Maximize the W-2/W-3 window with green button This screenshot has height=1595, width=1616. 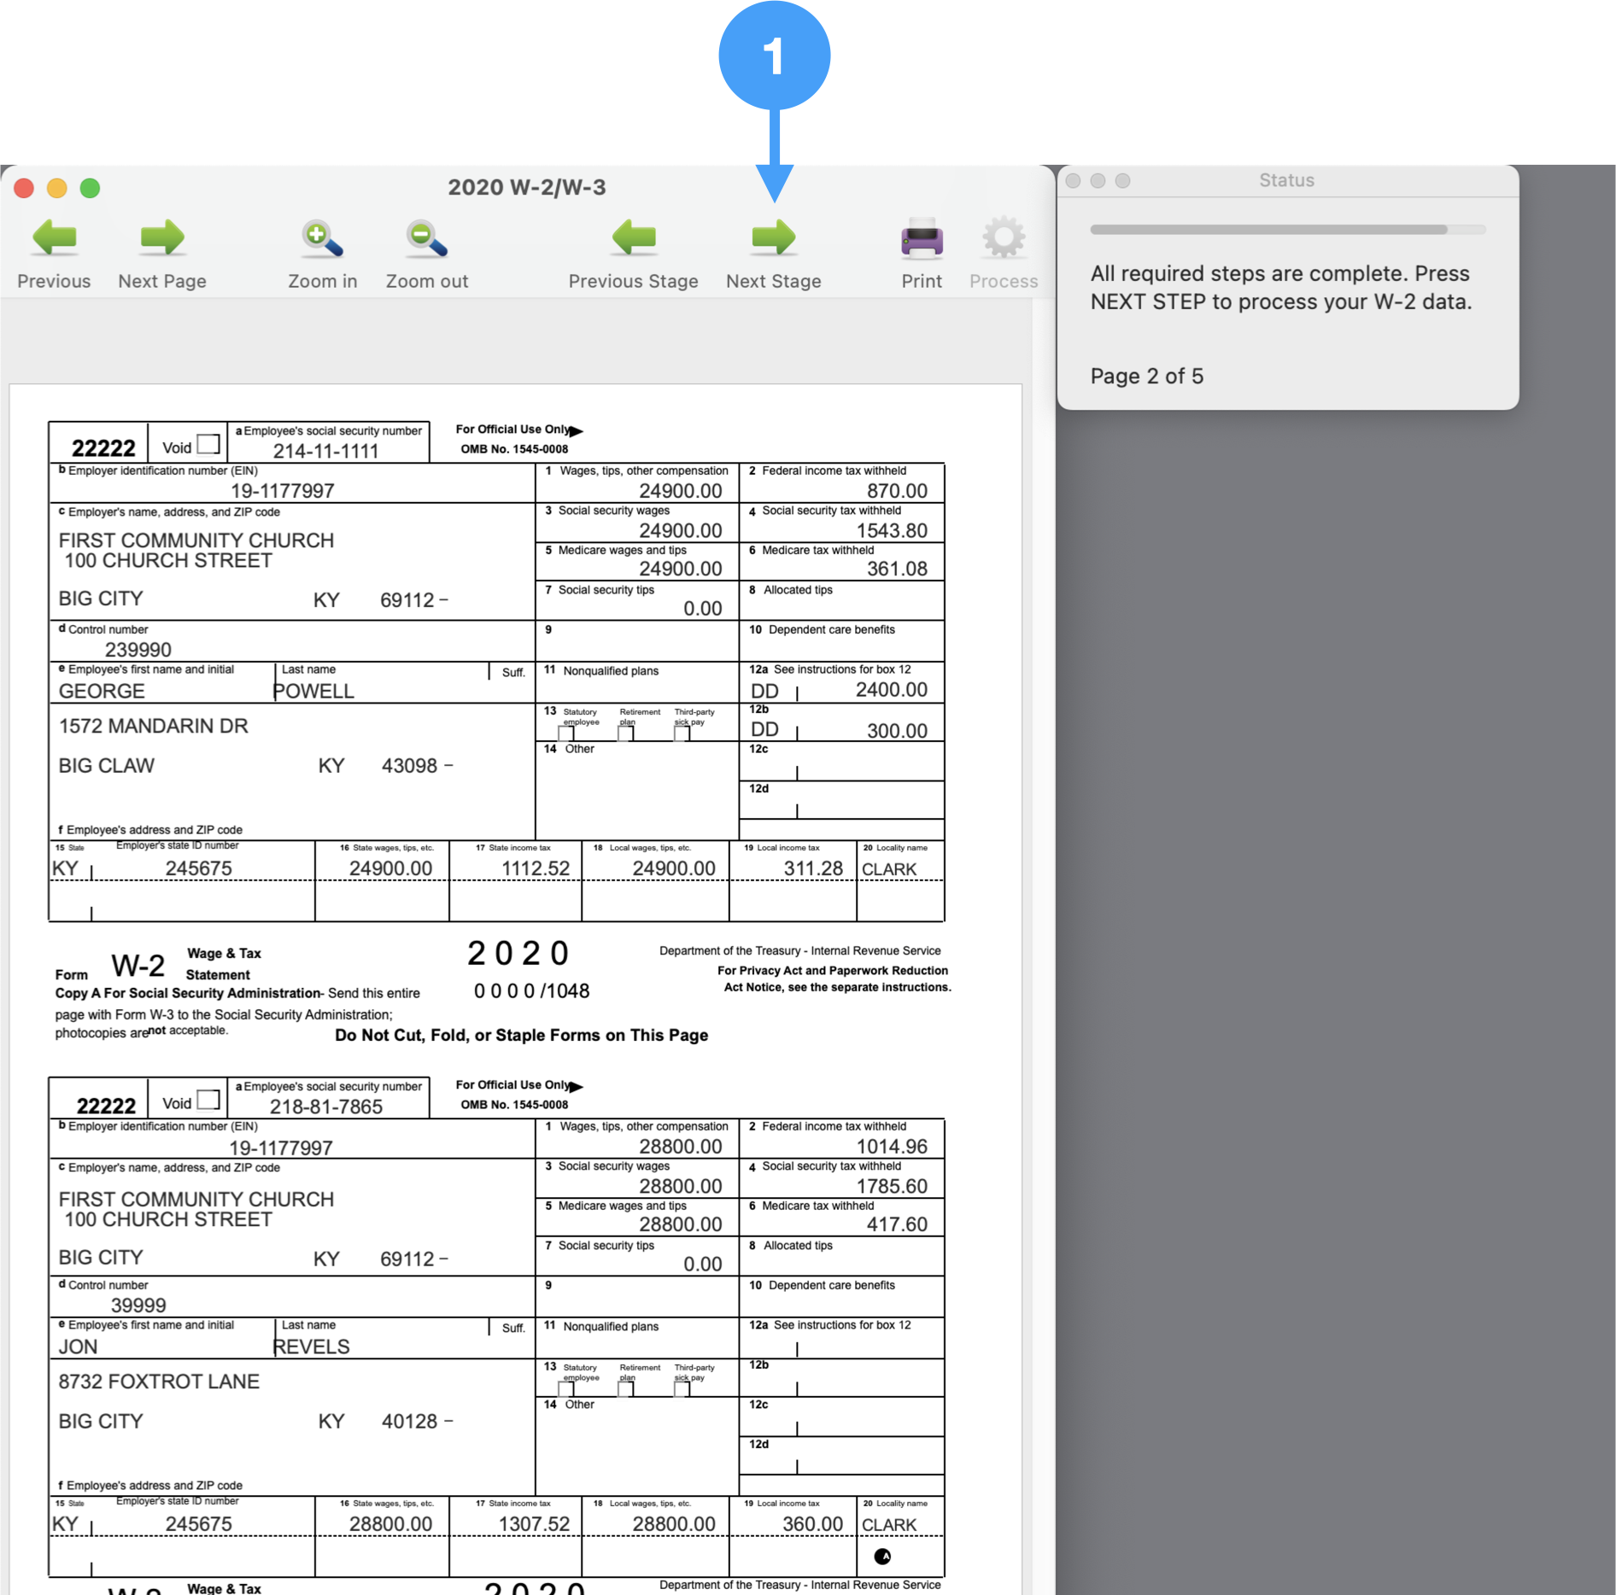(90, 188)
